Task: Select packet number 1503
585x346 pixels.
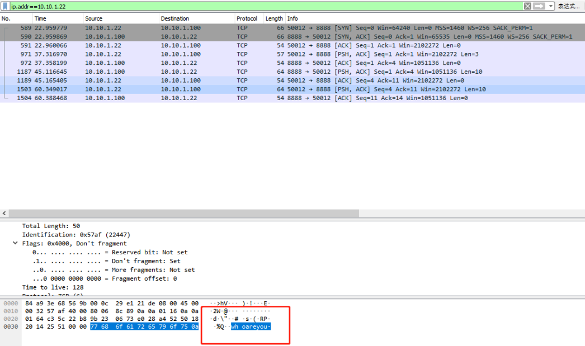Action: point(292,89)
